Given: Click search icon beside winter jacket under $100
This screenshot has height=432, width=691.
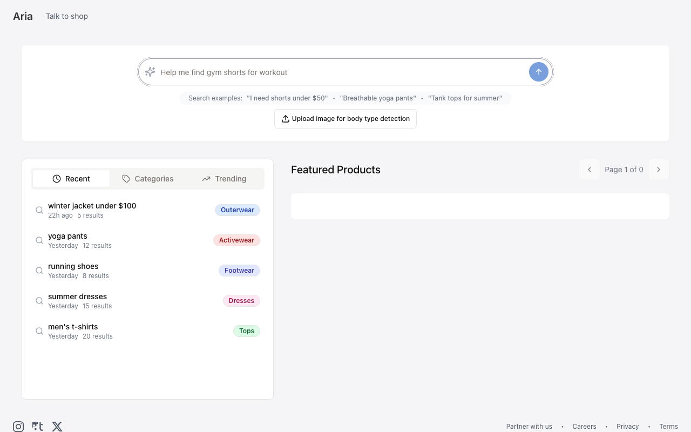Looking at the screenshot, I should 39,210.
